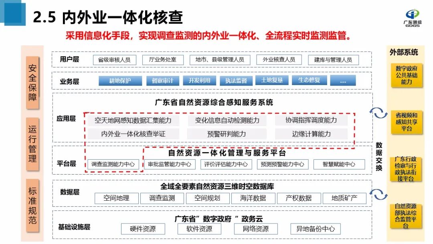This screenshot has width=433, height=244.
Task: Click the 地市、县级管理人员 box
Action: click(x=220, y=60)
